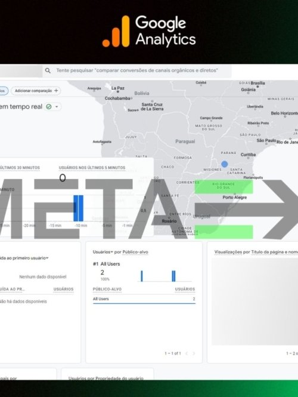Click the 'Público-alvo' dimension link
This screenshot has height=397, width=298.
click(135, 252)
